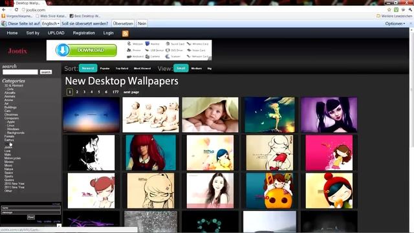Screen dimensions: 414x233
Task: Open the Christmas category
Action: 11,115
